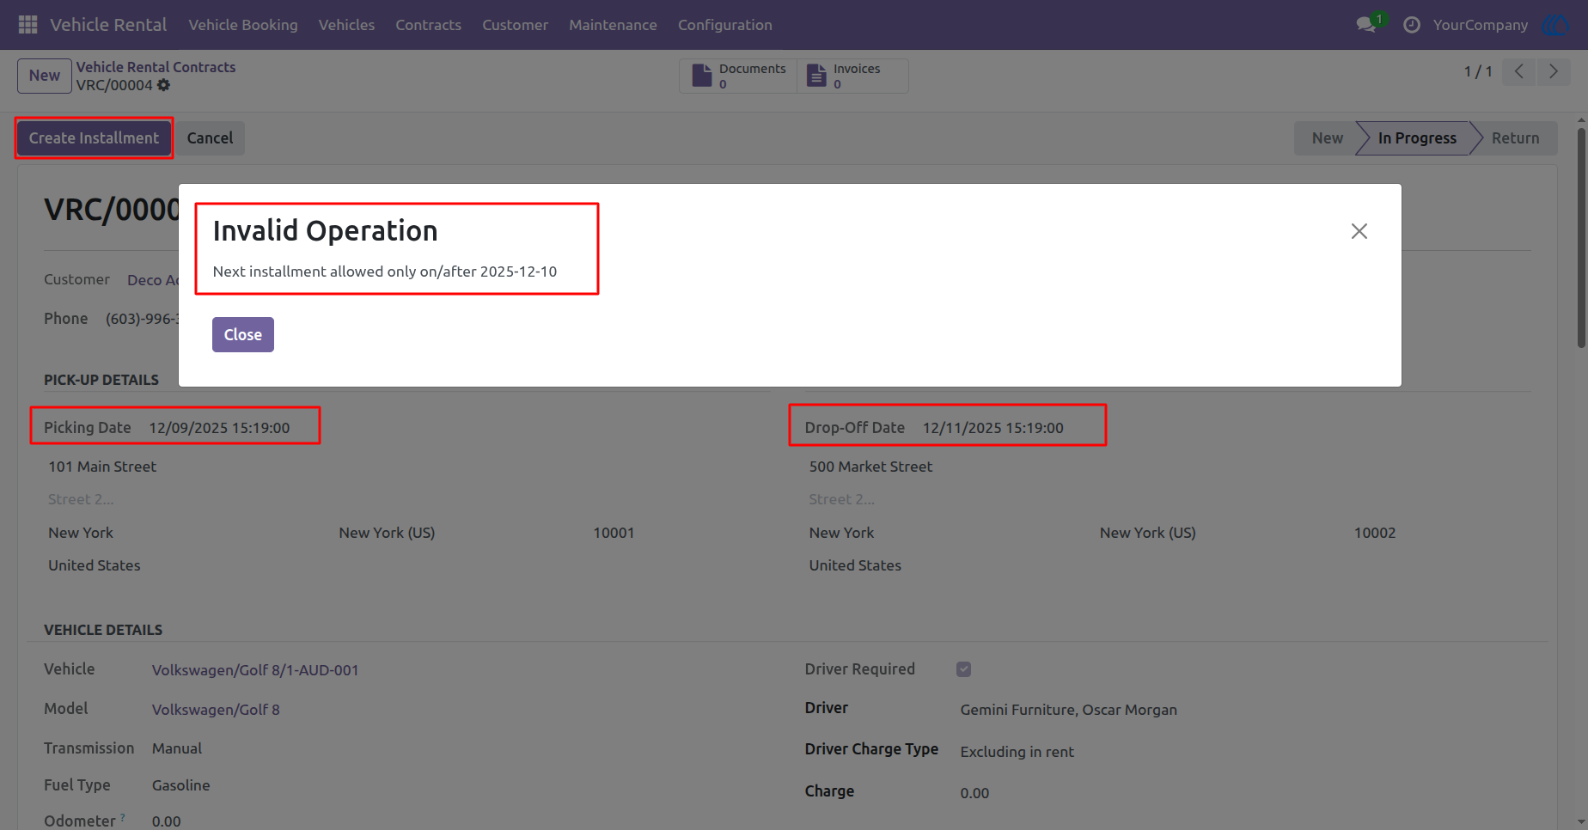The height and width of the screenshot is (830, 1588).
Task: Open the Documents smart button
Action: (x=739, y=76)
